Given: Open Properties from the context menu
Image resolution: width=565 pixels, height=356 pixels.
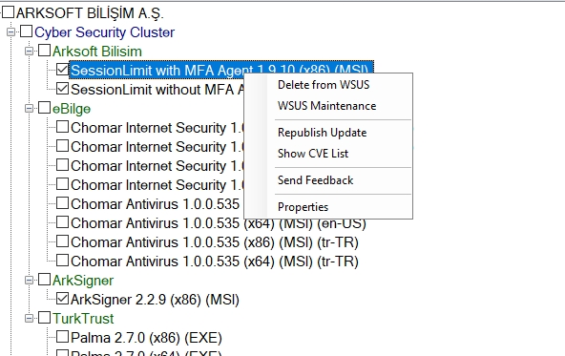Looking at the screenshot, I should click(x=303, y=206).
